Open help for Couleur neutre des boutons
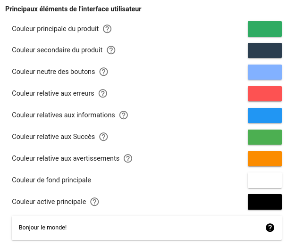Screen dimensions: 287x245 pyautogui.click(x=103, y=72)
